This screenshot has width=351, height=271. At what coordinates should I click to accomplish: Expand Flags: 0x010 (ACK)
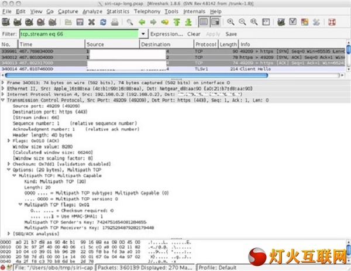click(9, 140)
